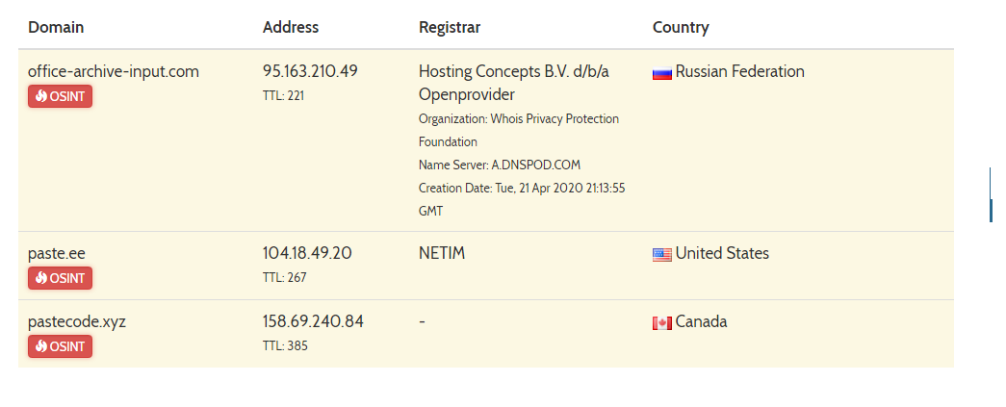Select the office-archive-input.com domain text
The image size is (1006, 407).
pos(114,71)
